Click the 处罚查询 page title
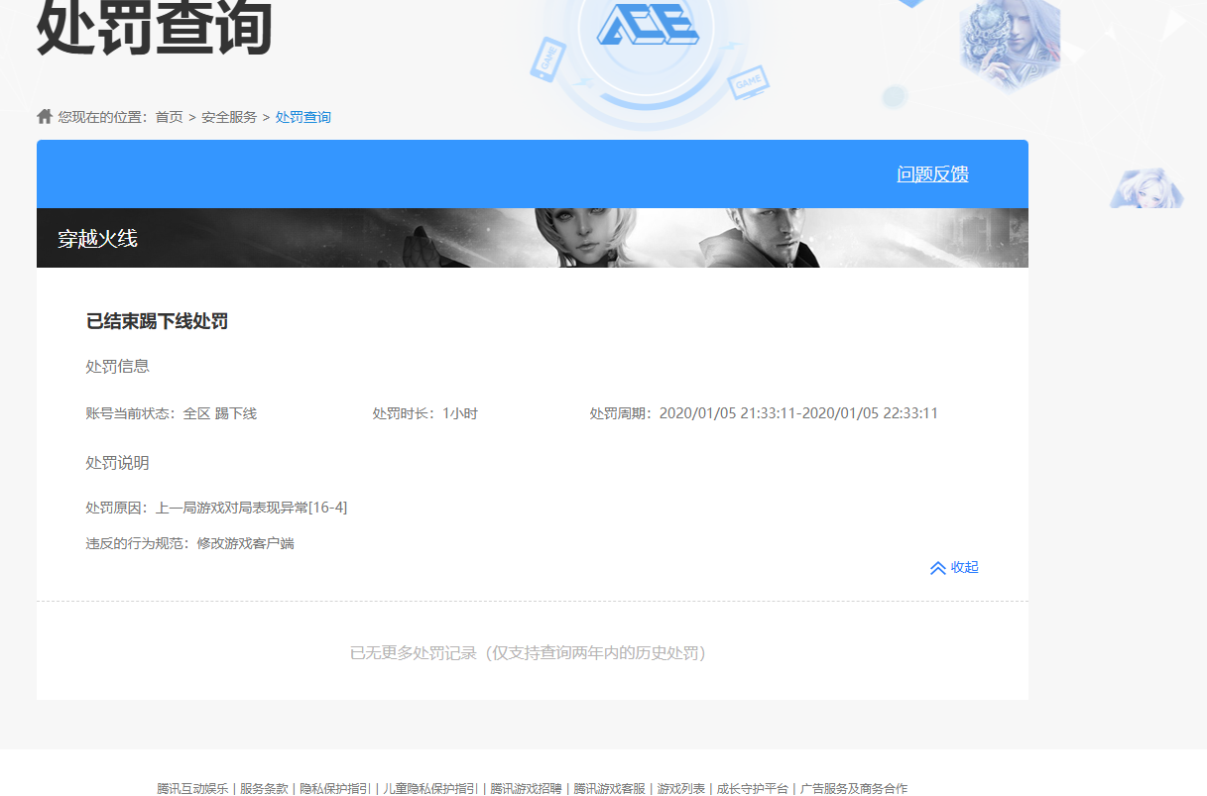The height and width of the screenshot is (796, 1207). (x=154, y=26)
